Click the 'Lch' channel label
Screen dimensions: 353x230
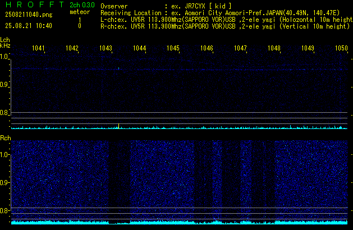[x=5, y=40]
